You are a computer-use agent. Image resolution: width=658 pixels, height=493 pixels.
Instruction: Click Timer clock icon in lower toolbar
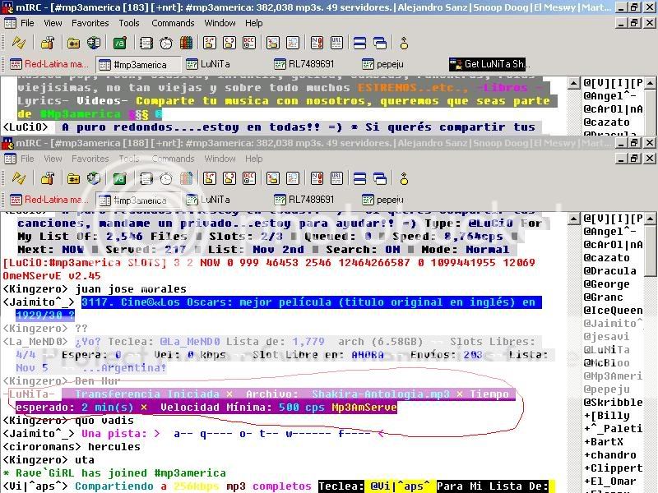pos(166,178)
